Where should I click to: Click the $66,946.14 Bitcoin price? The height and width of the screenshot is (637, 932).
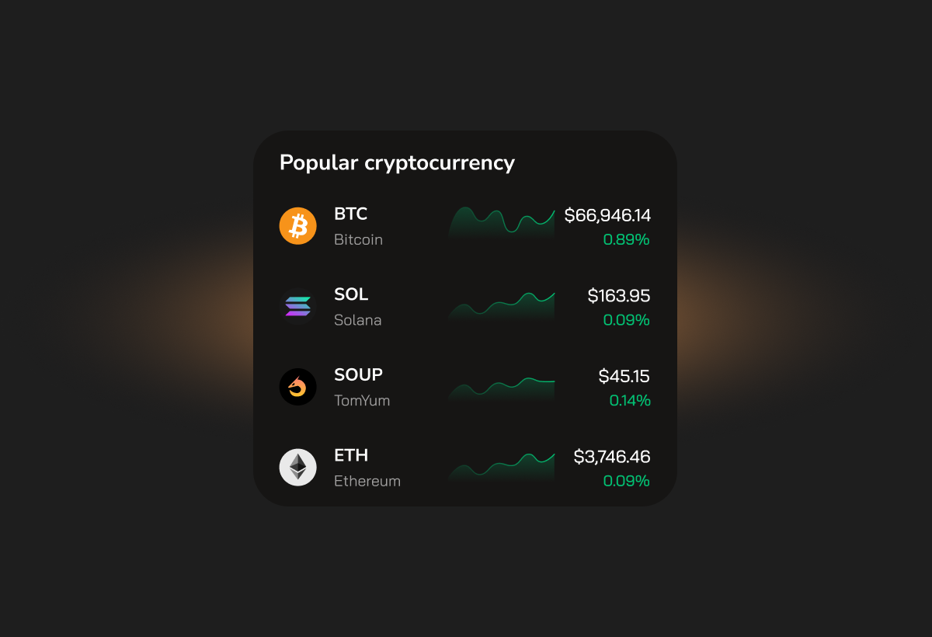(x=607, y=215)
